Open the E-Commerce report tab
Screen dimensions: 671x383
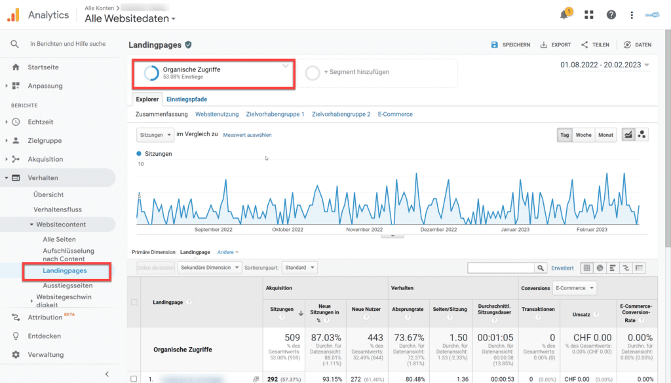395,114
